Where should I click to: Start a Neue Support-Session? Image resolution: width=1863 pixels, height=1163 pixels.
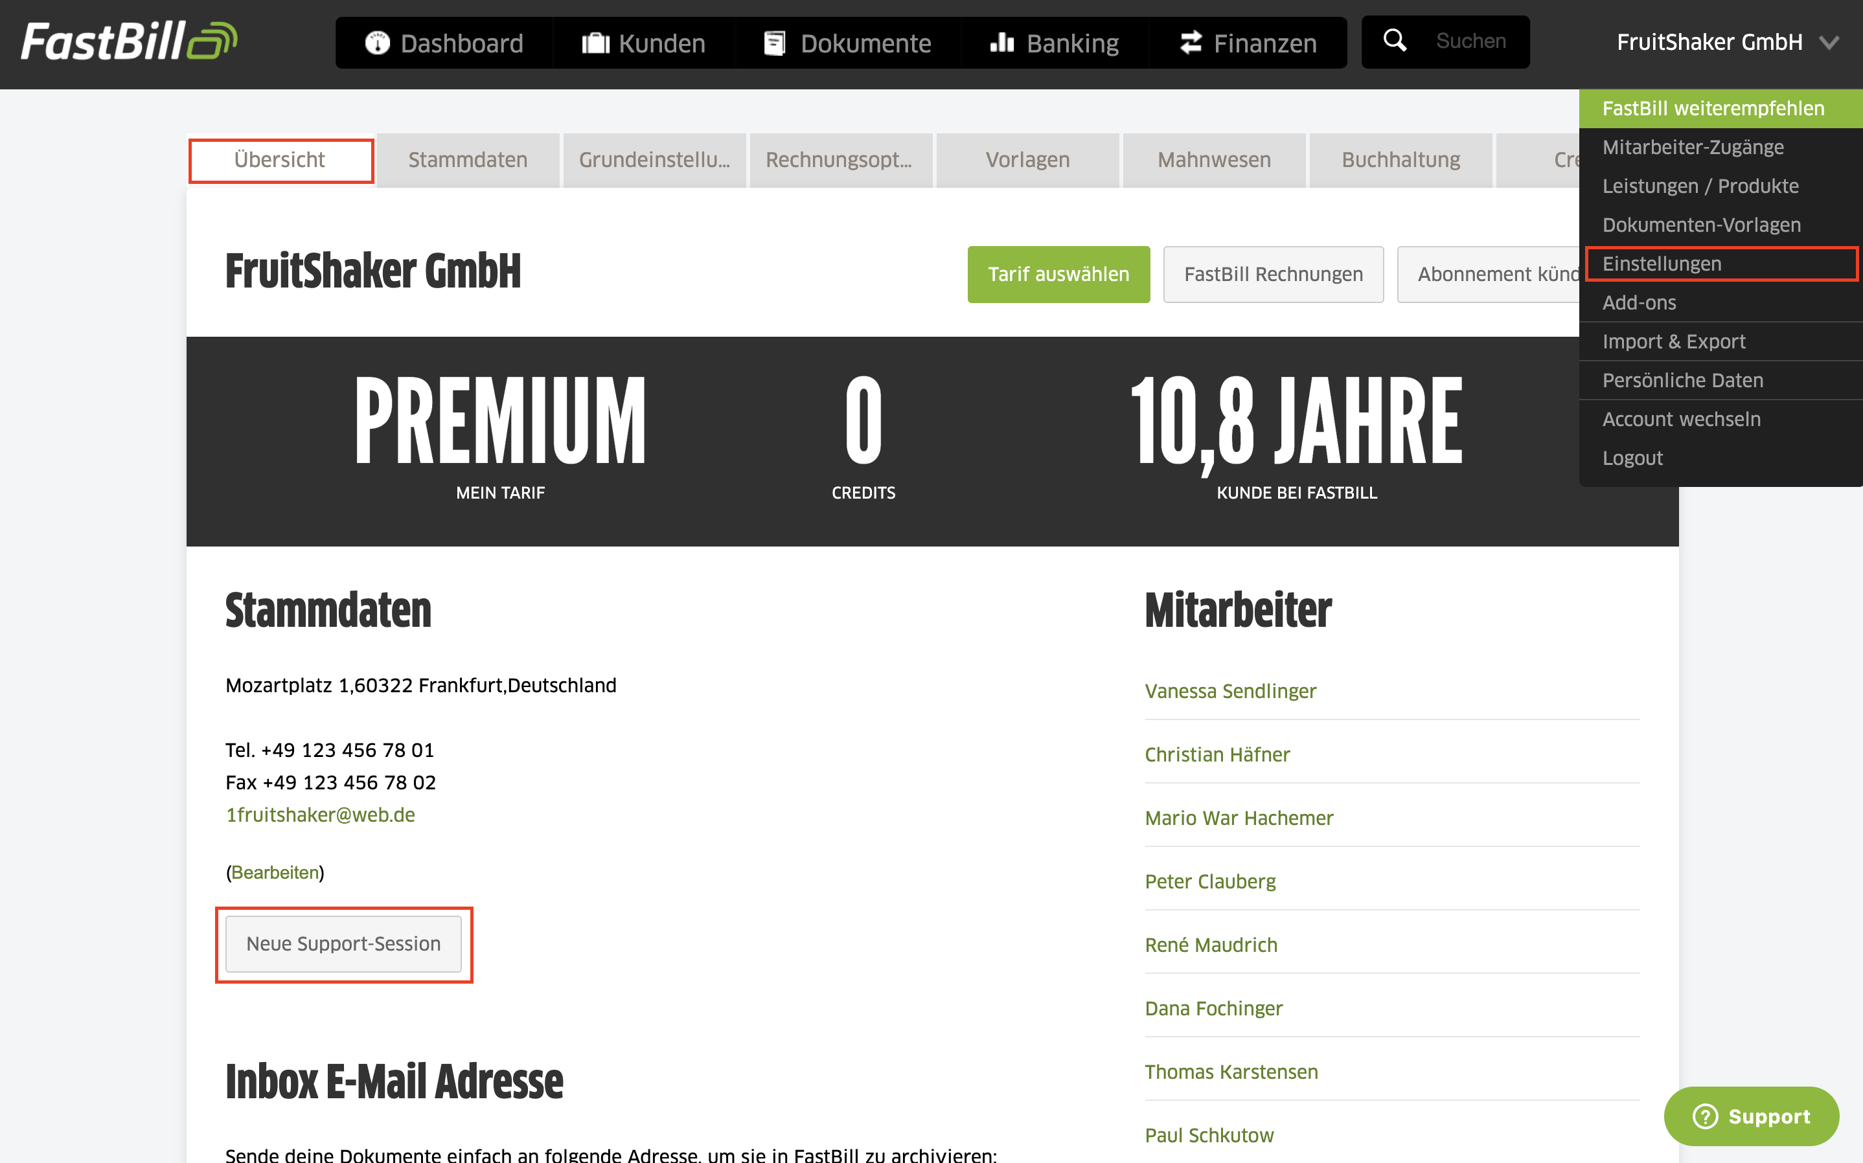343,943
